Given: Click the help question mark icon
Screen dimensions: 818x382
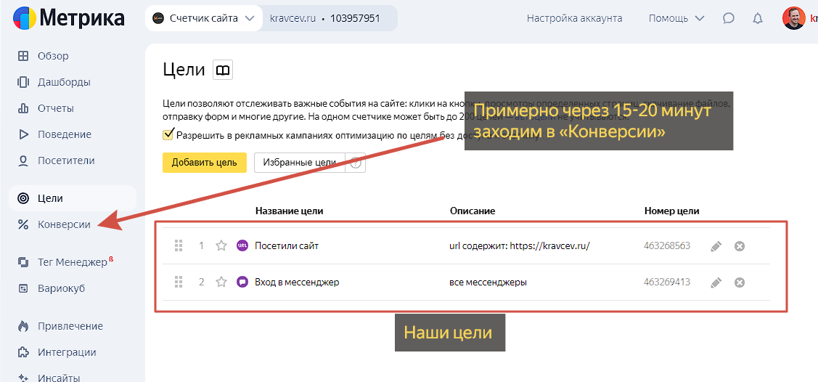Looking at the screenshot, I should [x=356, y=162].
